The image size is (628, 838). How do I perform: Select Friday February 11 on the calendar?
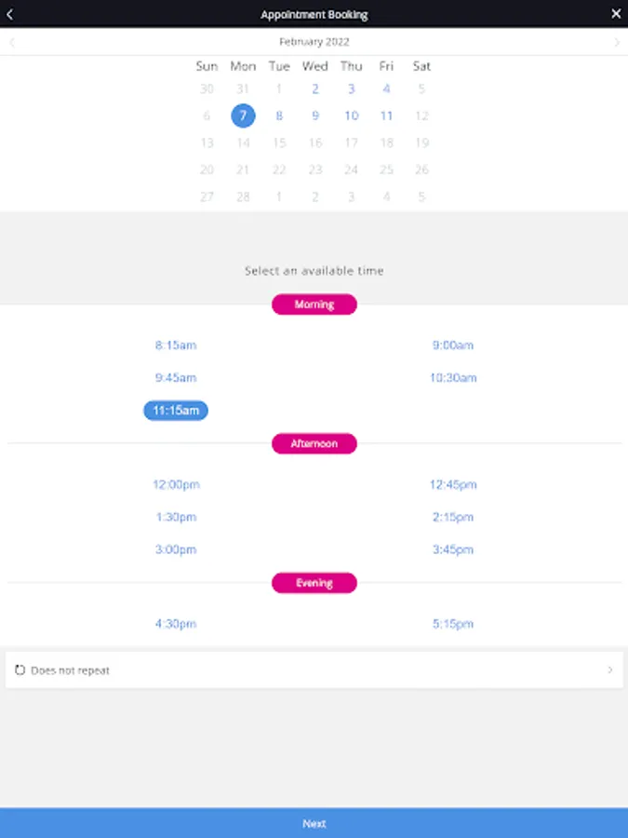[x=386, y=115]
